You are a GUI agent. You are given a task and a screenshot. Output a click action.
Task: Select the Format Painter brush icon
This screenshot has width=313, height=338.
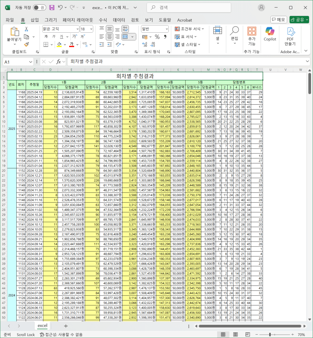(27, 44)
